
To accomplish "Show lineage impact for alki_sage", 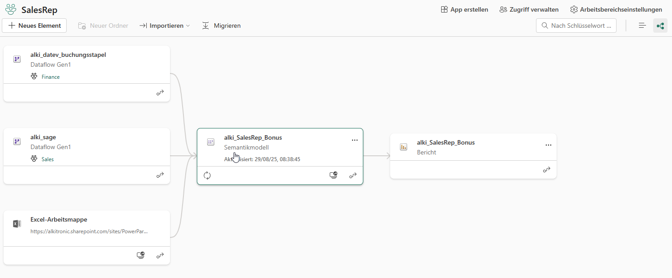I will pyautogui.click(x=160, y=175).
